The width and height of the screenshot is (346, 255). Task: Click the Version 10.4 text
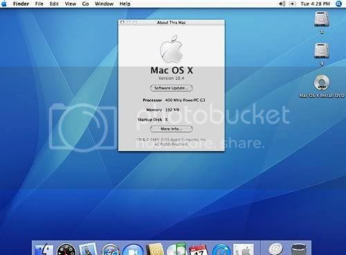(172, 78)
